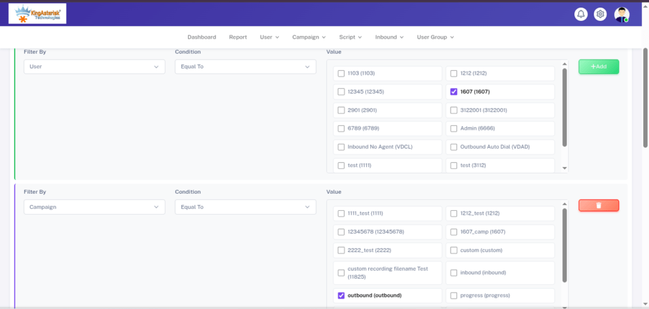Image resolution: width=649 pixels, height=309 pixels.
Task: Open the User Group navigation menu
Action: pos(435,37)
